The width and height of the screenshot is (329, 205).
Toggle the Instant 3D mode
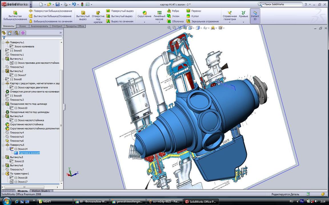point(255,16)
